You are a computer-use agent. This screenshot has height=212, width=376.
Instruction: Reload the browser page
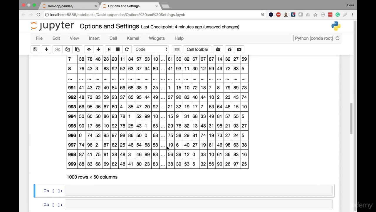coord(38,15)
